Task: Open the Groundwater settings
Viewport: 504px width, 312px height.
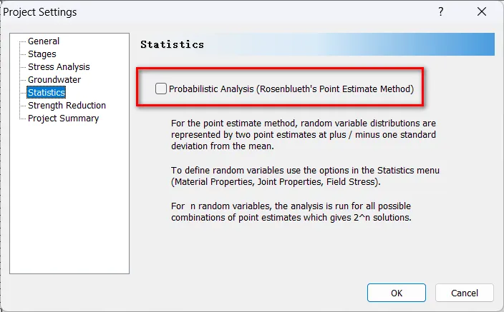Action: tap(54, 80)
